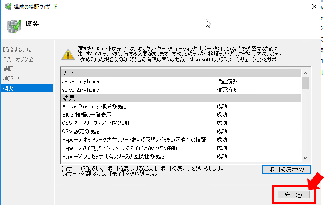Close the 構成の検証ウィザード window
Image resolution: width=324 pixels, height=205 pixels.
coord(314,7)
